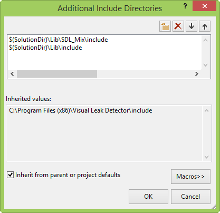Viewport: 220px width, 213px height.
Task: Delete selected entry with red X icon
Action: coord(178,26)
